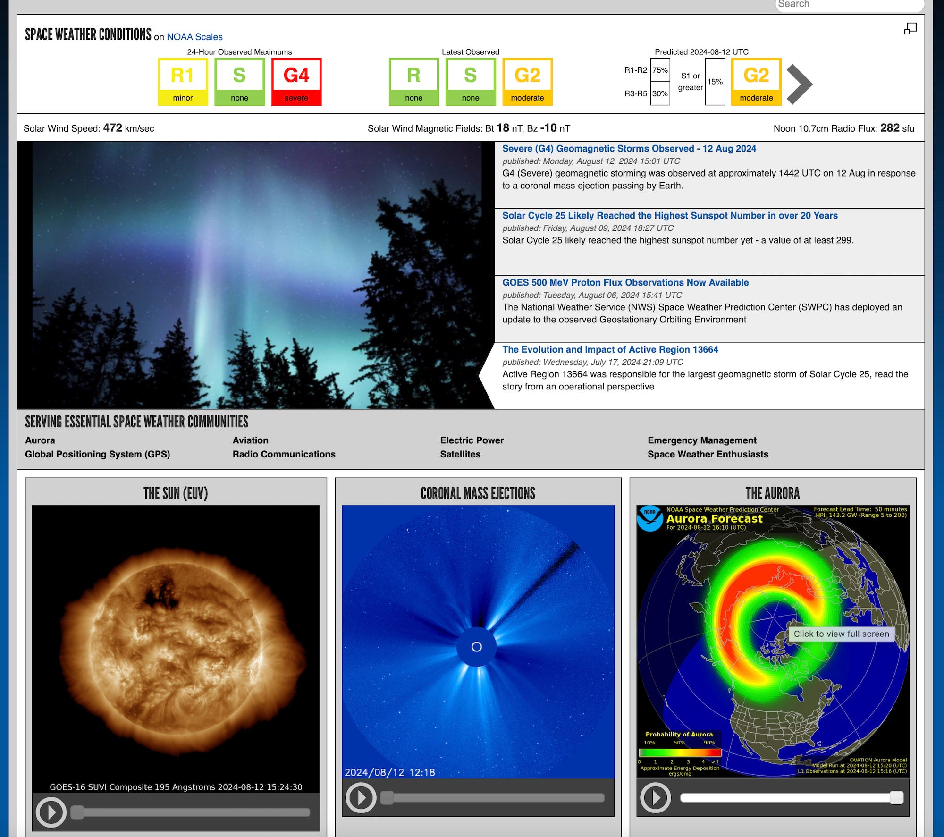The image size is (944, 837).
Task: Play the Coronal Mass Ejections animation
Action: tap(361, 798)
